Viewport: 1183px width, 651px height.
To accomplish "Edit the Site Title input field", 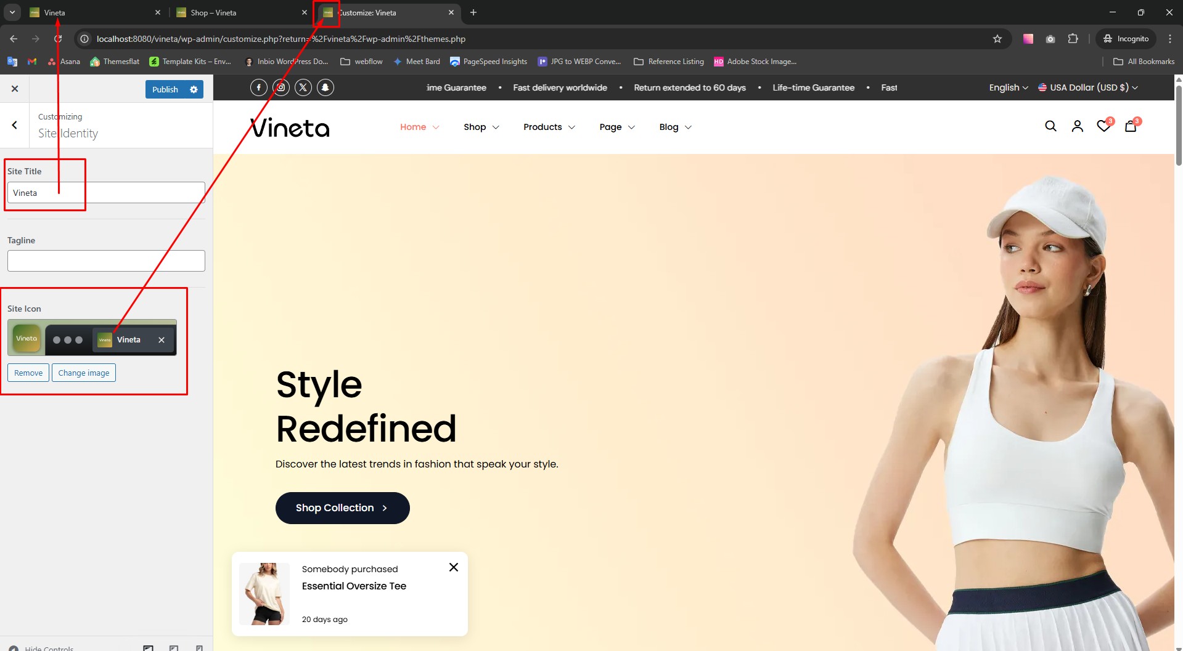I will point(106,193).
